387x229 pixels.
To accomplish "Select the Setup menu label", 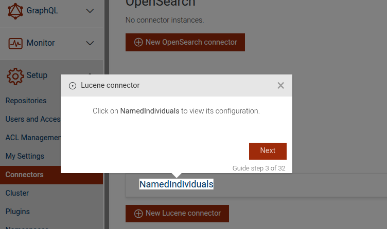I will click(37, 75).
